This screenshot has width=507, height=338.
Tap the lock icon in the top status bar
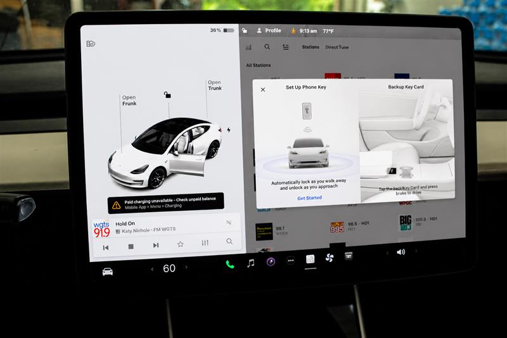(245, 30)
